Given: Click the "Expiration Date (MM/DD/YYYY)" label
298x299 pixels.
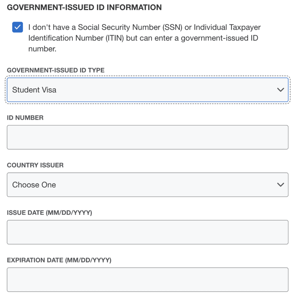Looking at the screenshot, I should coord(59,260).
